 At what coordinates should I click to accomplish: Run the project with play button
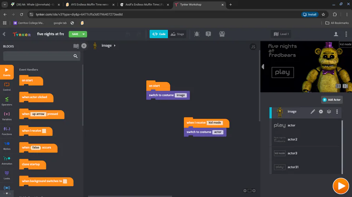341,186
